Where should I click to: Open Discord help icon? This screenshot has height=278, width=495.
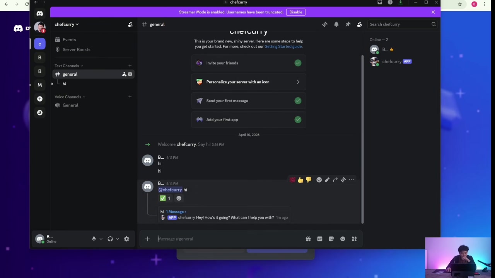coord(390,2)
